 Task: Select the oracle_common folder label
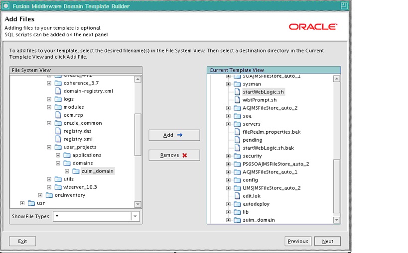pyautogui.click(x=83, y=123)
